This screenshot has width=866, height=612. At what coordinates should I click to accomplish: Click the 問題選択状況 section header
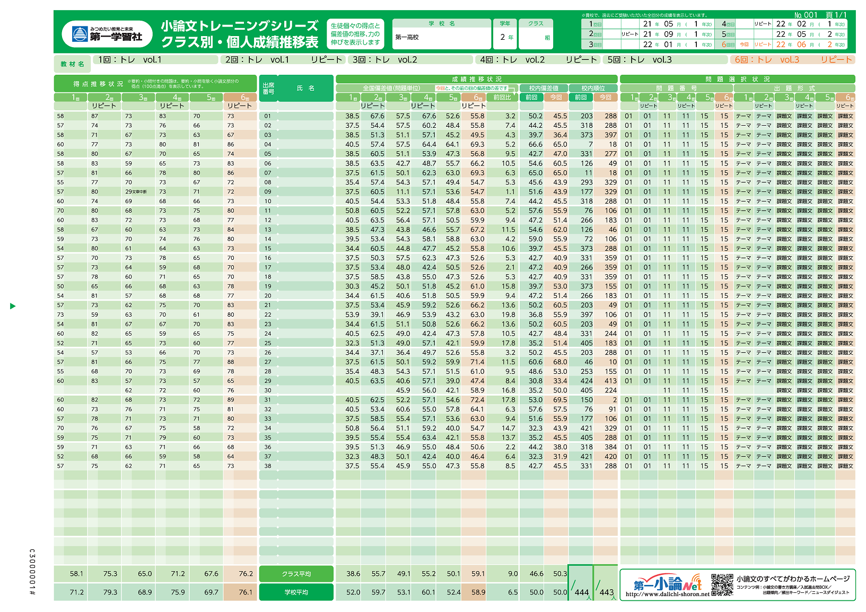737,79
